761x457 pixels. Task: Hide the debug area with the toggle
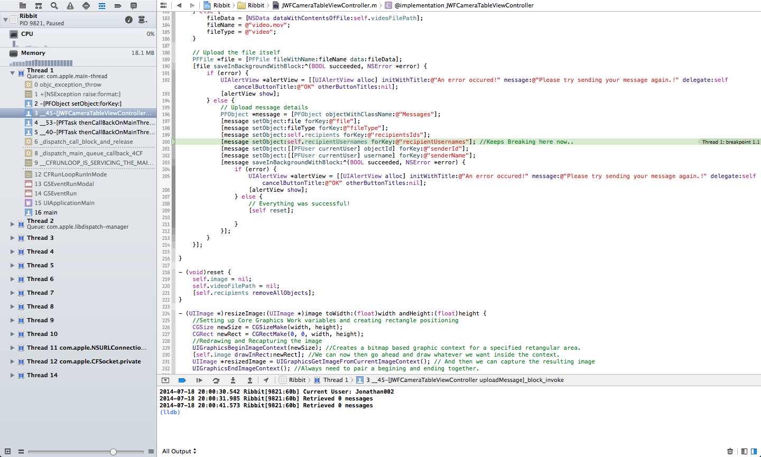tap(165, 380)
